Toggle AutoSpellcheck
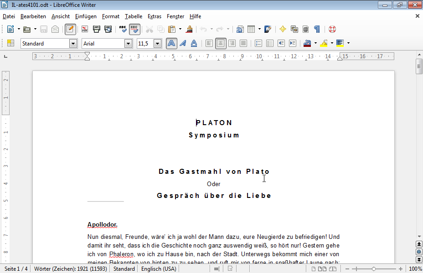This screenshot has height=273, width=423. (134, 29)
